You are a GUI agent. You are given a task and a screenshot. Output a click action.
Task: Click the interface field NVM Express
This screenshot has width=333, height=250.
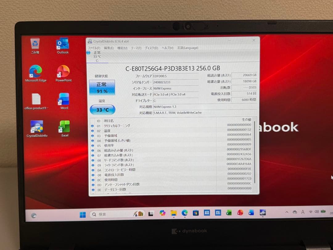(x=176, y=88)
